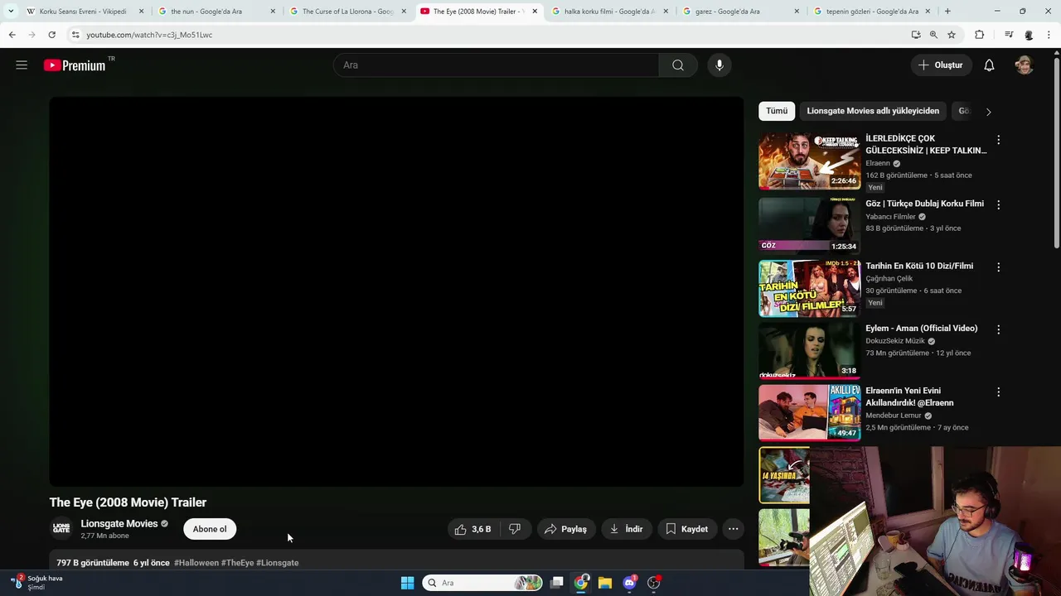Select Lionsgate Movies adlı yükleyiciden chip
This screenshot has height=596, width=1061.
873,111
